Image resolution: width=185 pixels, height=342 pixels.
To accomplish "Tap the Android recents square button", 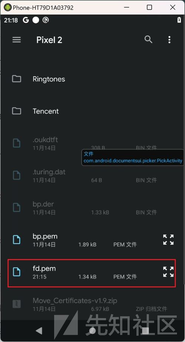I will pyautogui.click(x=145, y=331).
